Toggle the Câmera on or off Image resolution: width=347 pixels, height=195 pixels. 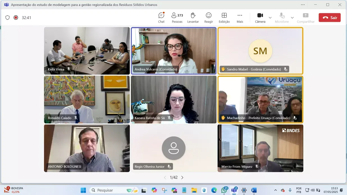point(260,18)
